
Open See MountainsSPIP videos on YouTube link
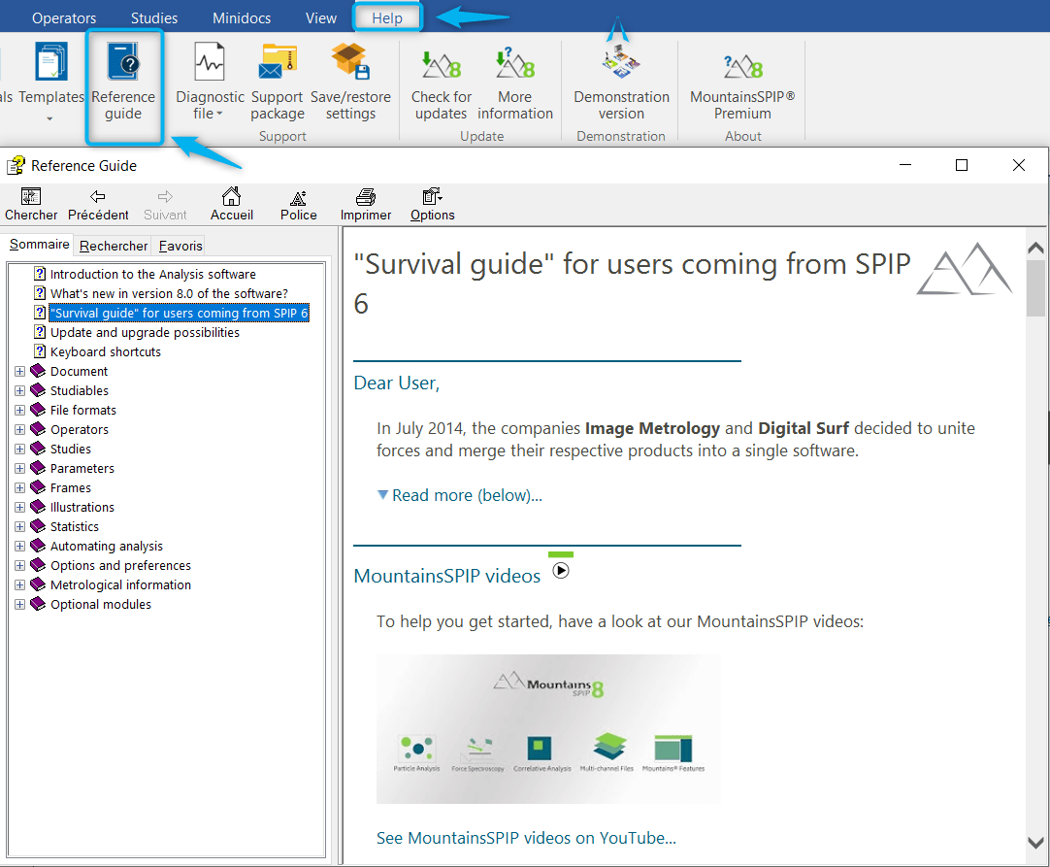[526, 838]
